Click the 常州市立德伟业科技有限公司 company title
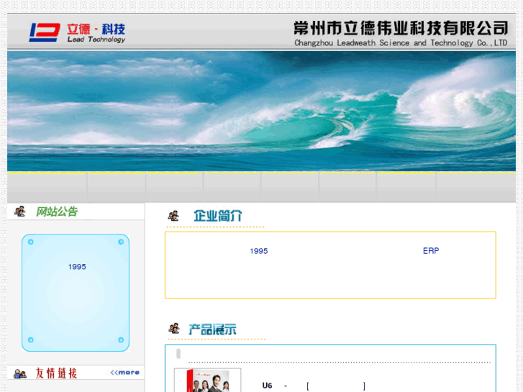Viewport: 523px width, 392px height. [x=401, y=28]
